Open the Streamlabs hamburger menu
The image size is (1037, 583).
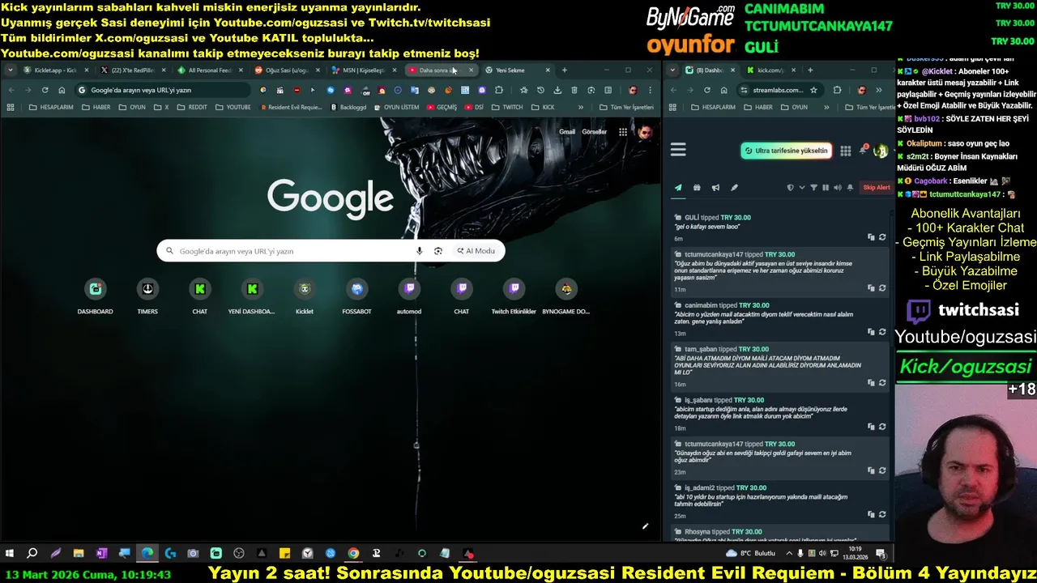coord(678,150)
